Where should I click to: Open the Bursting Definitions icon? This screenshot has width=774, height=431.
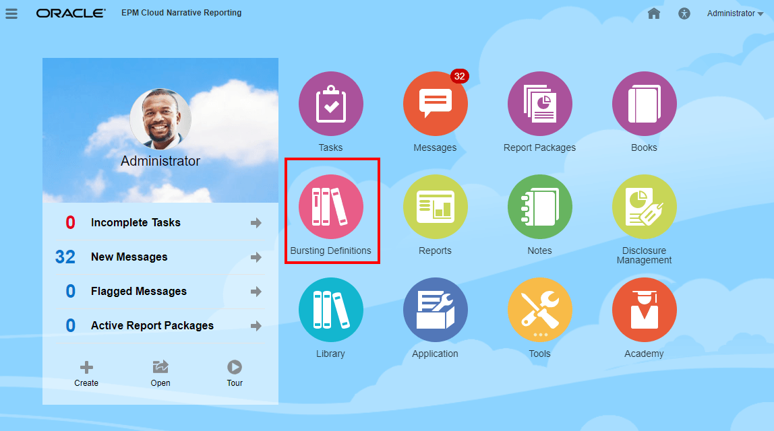(x=331, y=207)
